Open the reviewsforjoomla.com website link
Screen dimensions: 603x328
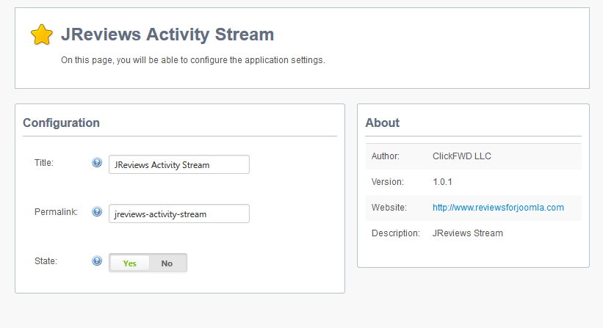(x=498, y=208)
